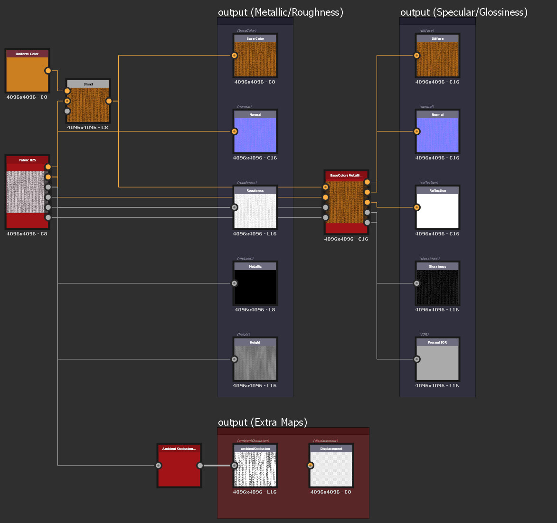Image resolution: width=557 pixels, height=523 pixels.
Task: Click the ambientOcclusion output node's input pin
Action: 235,466
